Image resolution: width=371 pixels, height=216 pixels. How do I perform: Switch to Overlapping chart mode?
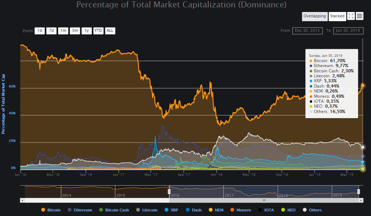[315, 16]
